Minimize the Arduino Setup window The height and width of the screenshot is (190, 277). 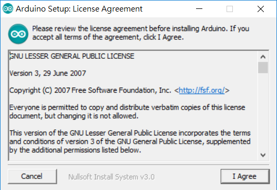(199, 8)
